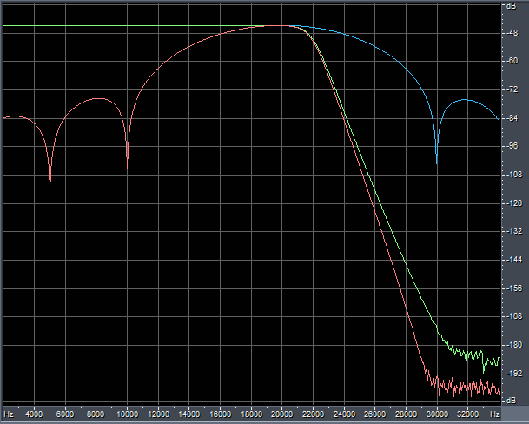The height and width of the screenshot is (424, 529).
Task: Click the 18000 Hz frequency axis label
Action: (251, 414)
